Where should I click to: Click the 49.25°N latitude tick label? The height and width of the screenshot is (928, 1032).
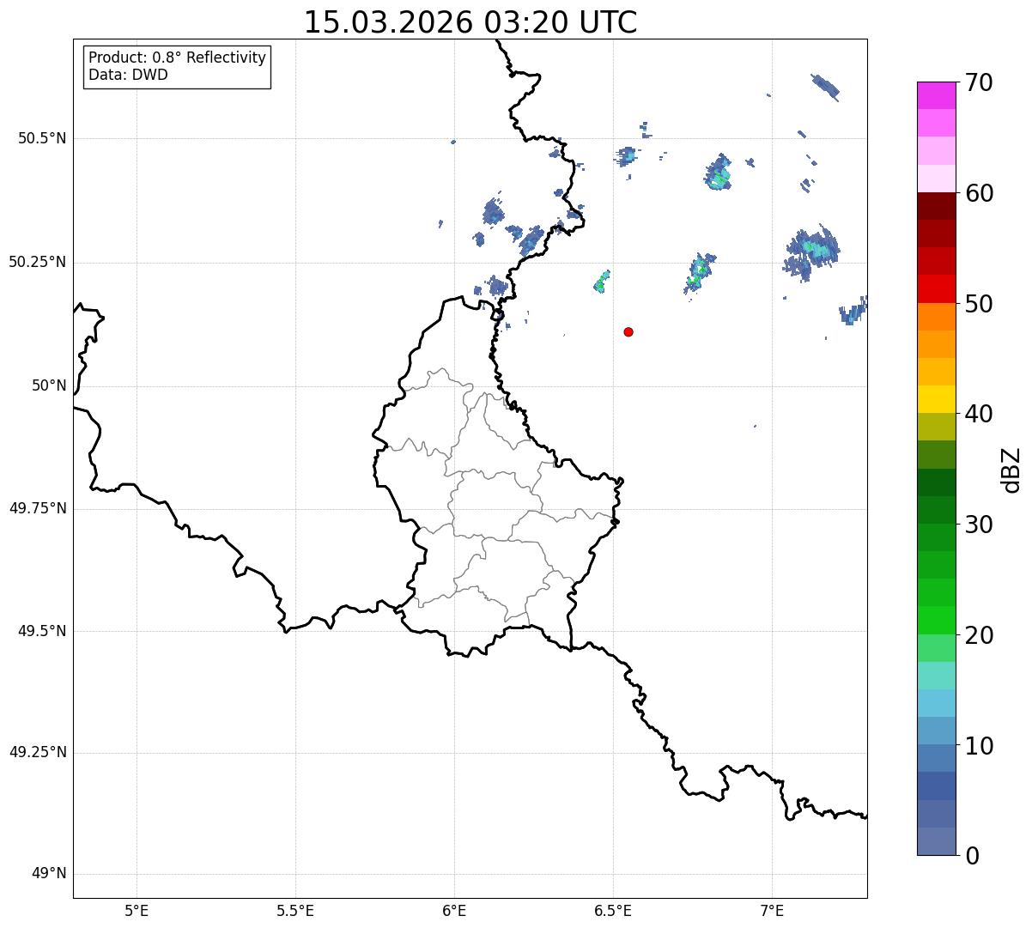tap(37, 753)
